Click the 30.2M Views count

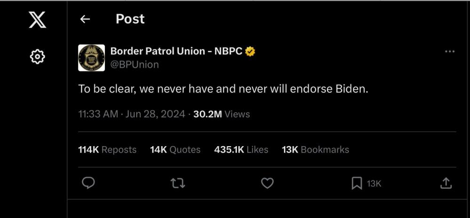(221, 114)
